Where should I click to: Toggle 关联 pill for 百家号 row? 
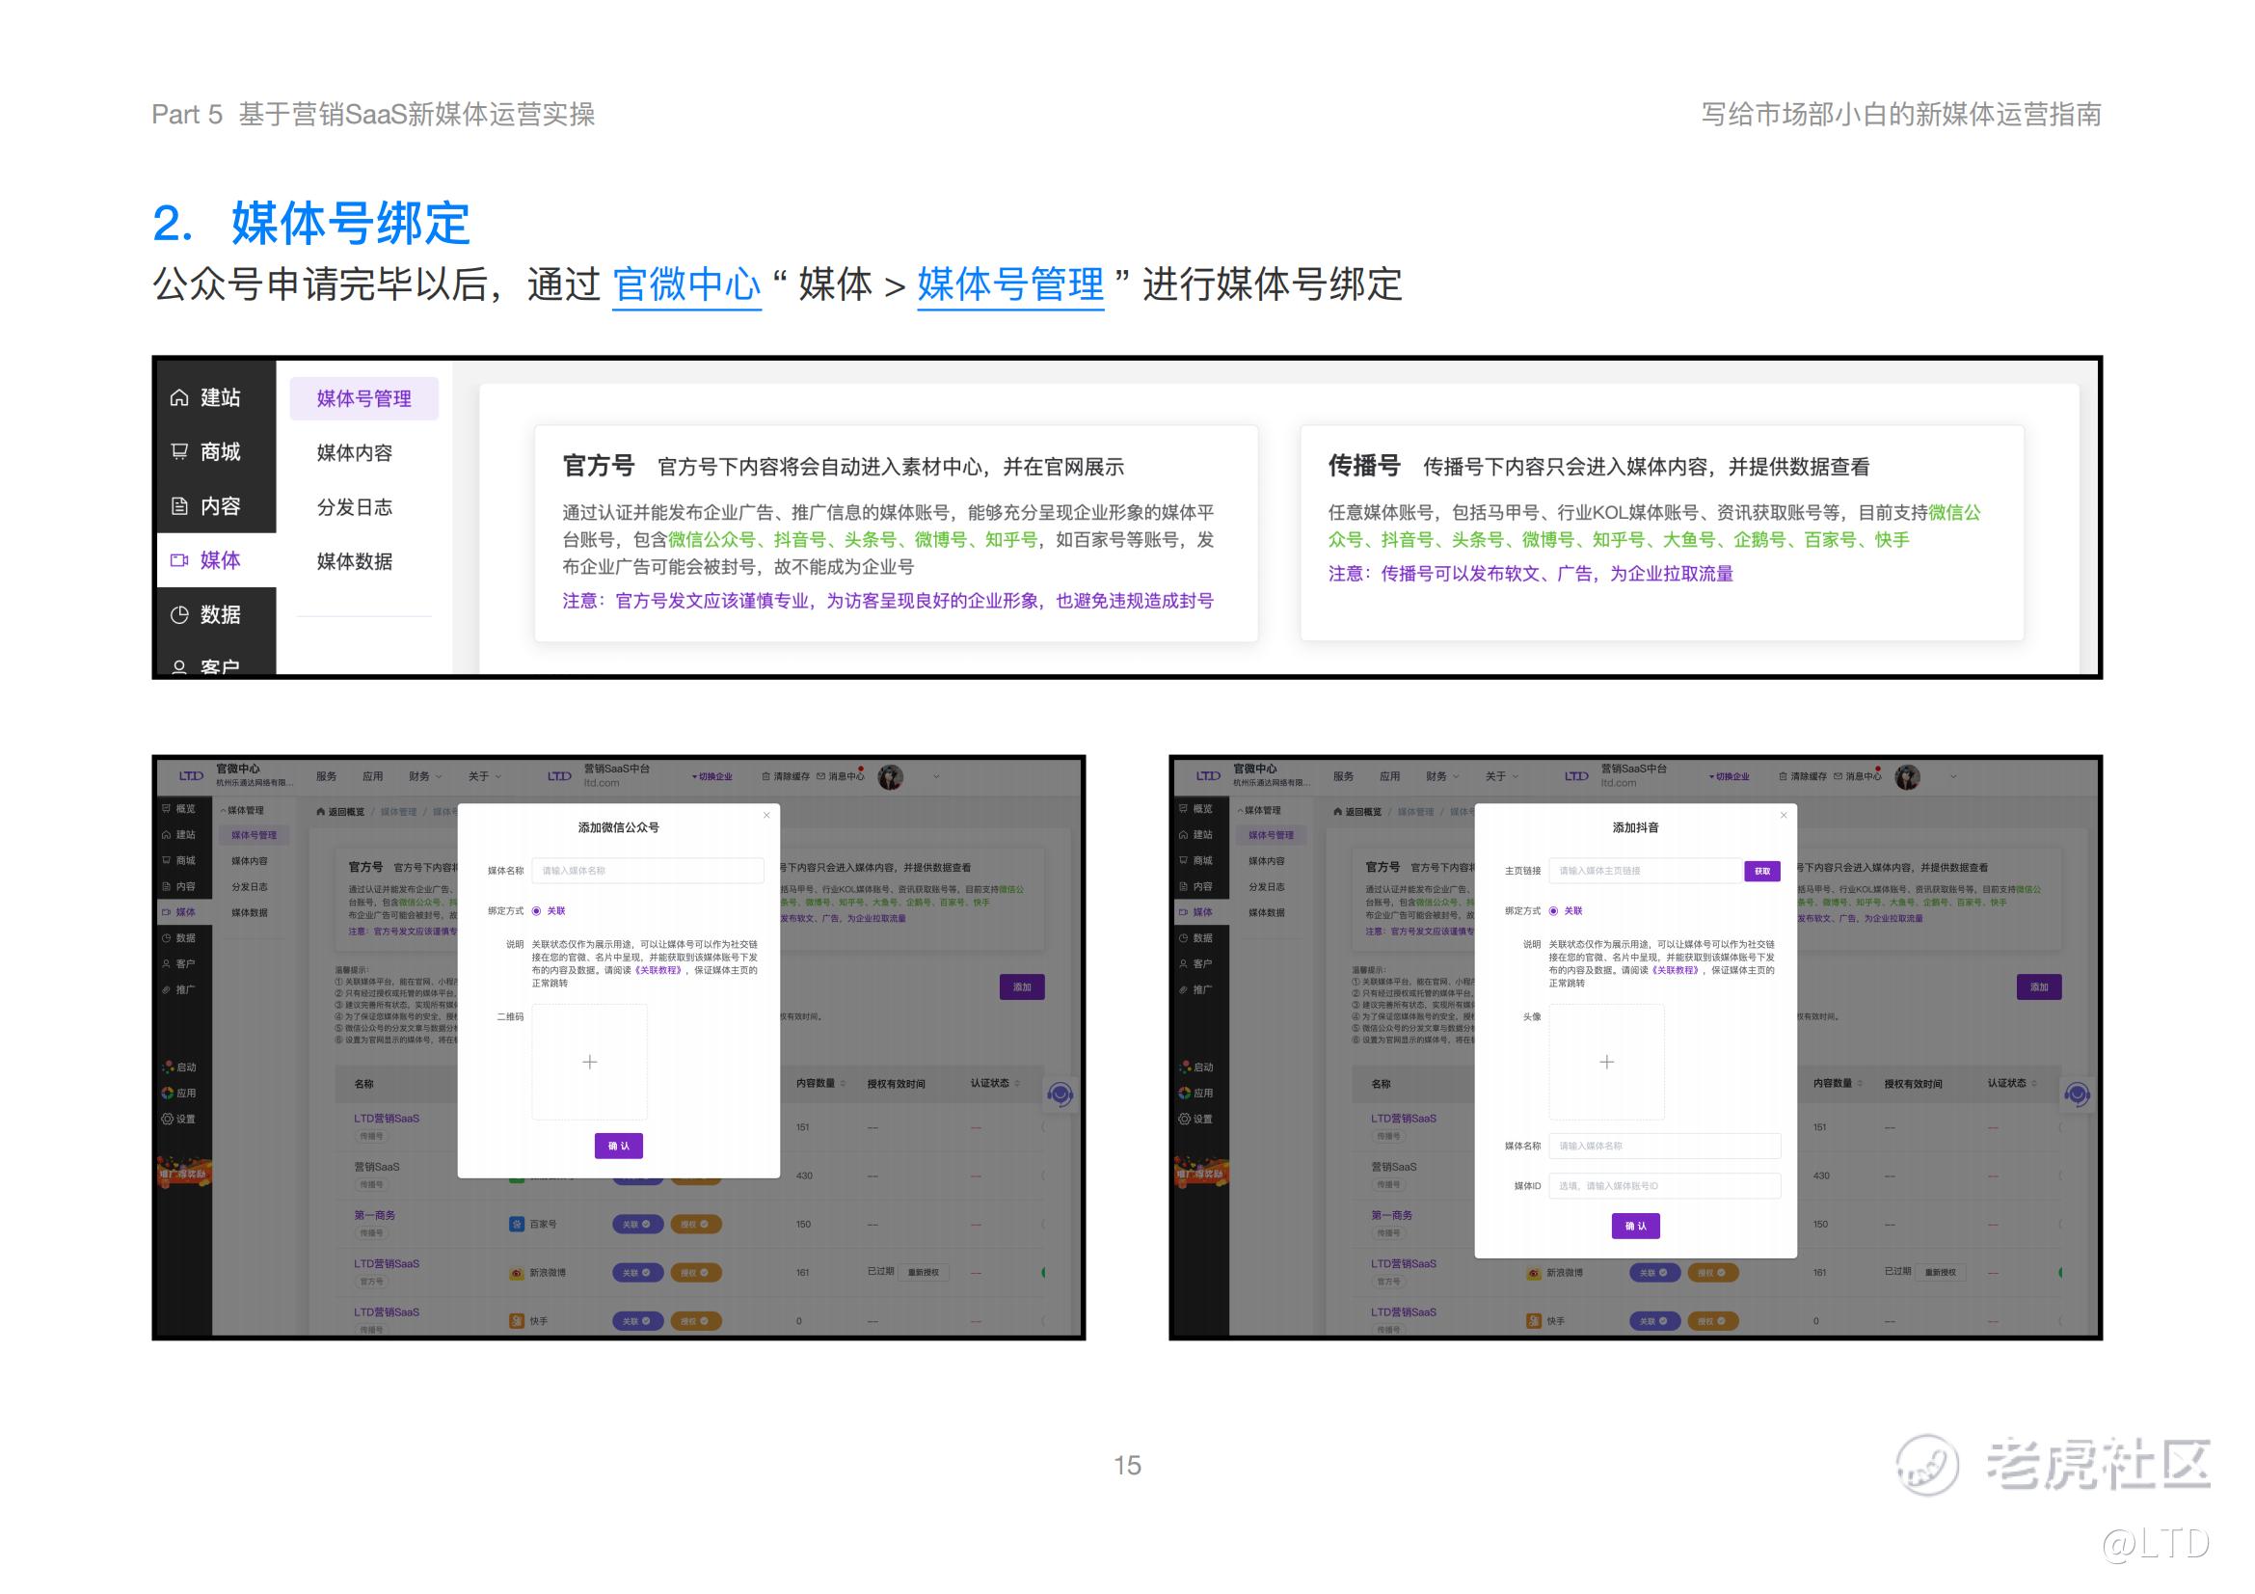(636, 1225)
